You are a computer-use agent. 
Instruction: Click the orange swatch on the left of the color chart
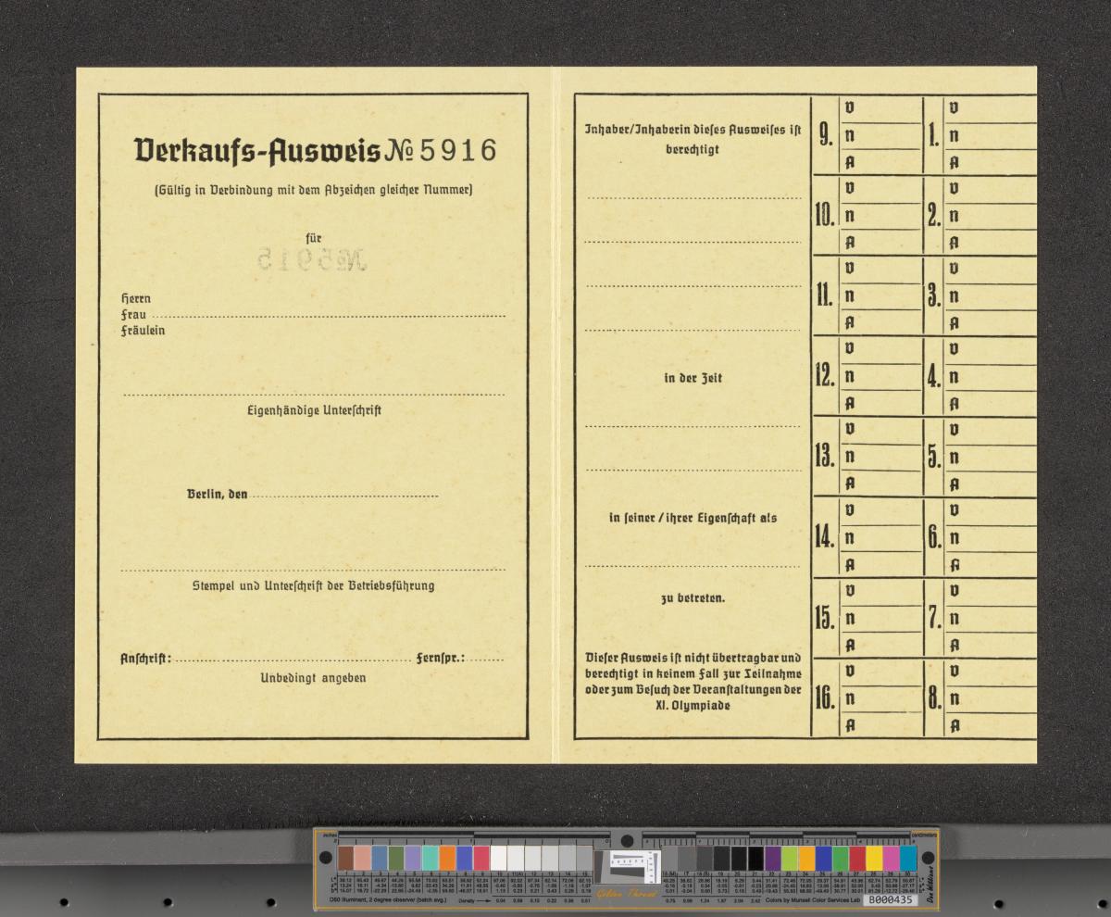point(447,858)
